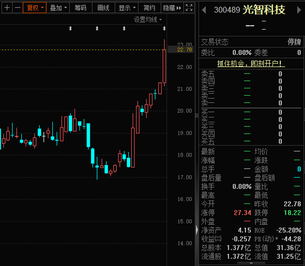Click stock code 300489
Viewport: 305px width, 266px height.
(227, 10)
